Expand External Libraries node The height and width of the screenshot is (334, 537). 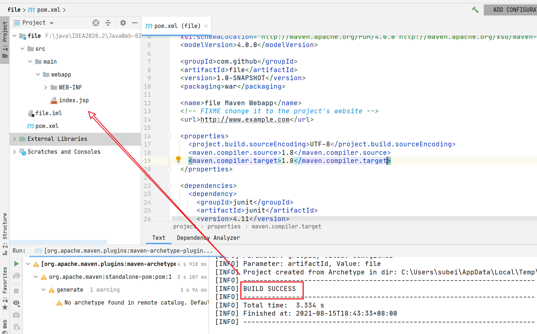(14, 139)
